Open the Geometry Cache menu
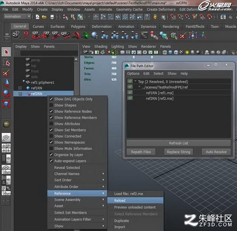The width and height of the screenshot is (237, 231). tap(129, 10)
